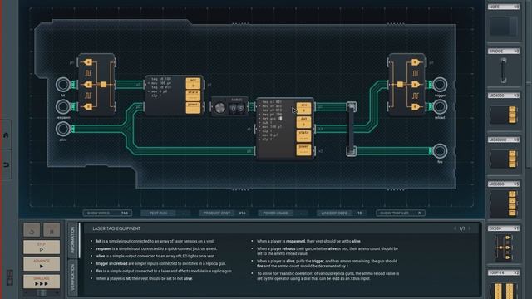Pick the 100P-14 memory part

(x=504, y=285)
